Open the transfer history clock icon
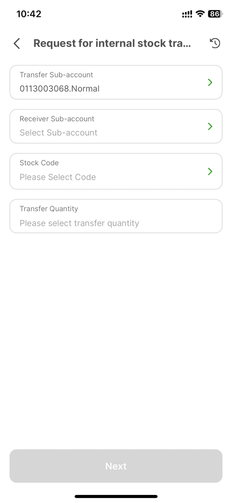This screenshot has height=503, width=232. pyautogui.click(x=215, y=43)
